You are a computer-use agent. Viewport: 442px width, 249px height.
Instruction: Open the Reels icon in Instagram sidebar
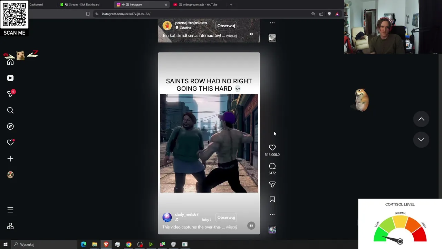pos(10,78)
